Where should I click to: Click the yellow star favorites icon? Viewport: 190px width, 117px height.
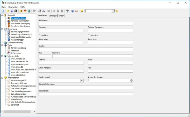[117, 11]
